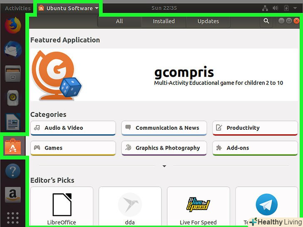Open the Games category

tap(73, 148)
